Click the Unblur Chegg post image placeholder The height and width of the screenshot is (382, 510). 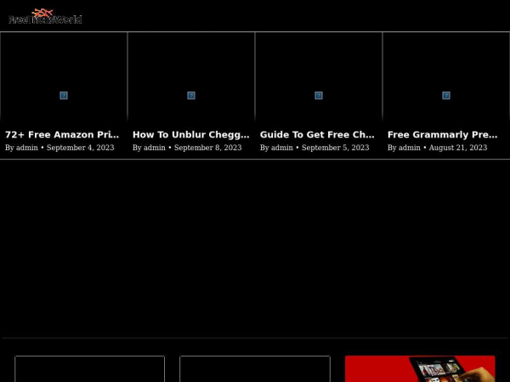(x=191, y=96)
